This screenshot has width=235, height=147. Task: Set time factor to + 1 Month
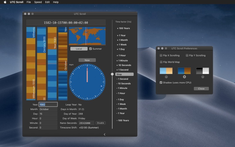(122, 40)
